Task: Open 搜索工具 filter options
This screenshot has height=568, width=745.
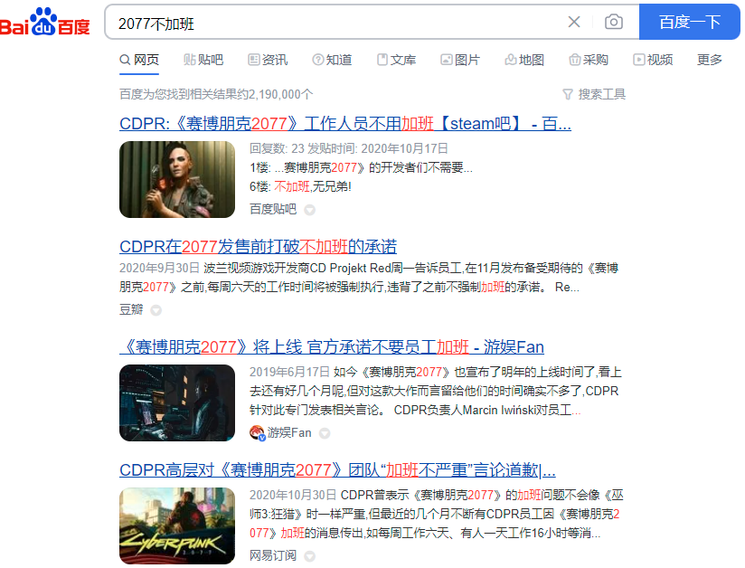Action: pos(594,94)
